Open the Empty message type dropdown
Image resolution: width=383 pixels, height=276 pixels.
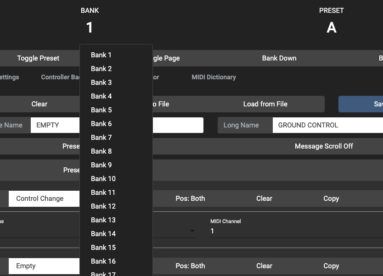pos(44,266)
